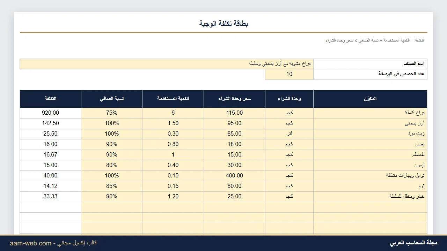Click the price cell 115.00

pyautogui.click(x=235, y=113)
